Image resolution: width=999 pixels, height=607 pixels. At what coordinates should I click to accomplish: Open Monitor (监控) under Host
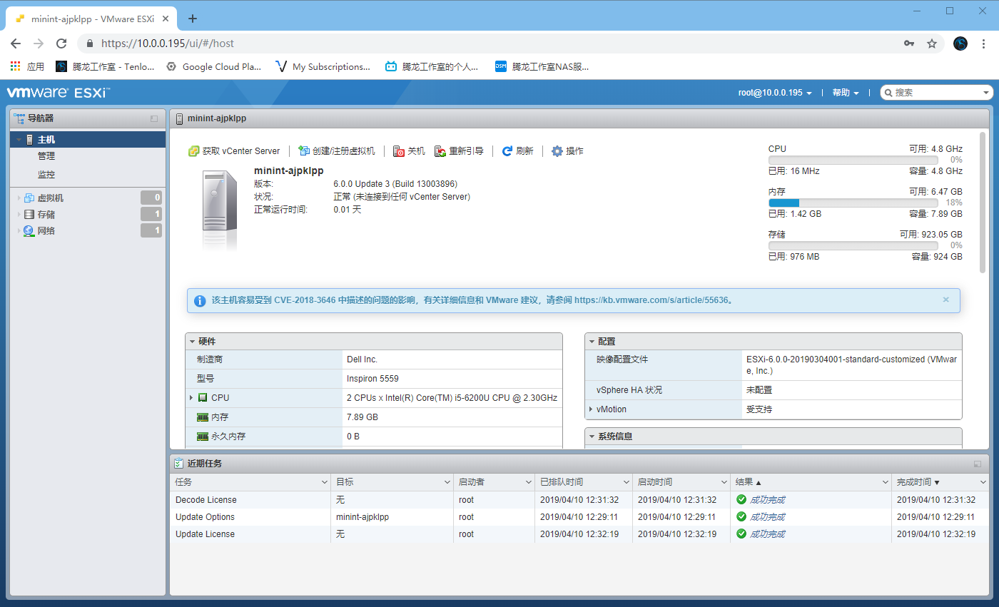click(x=46, y=175)
